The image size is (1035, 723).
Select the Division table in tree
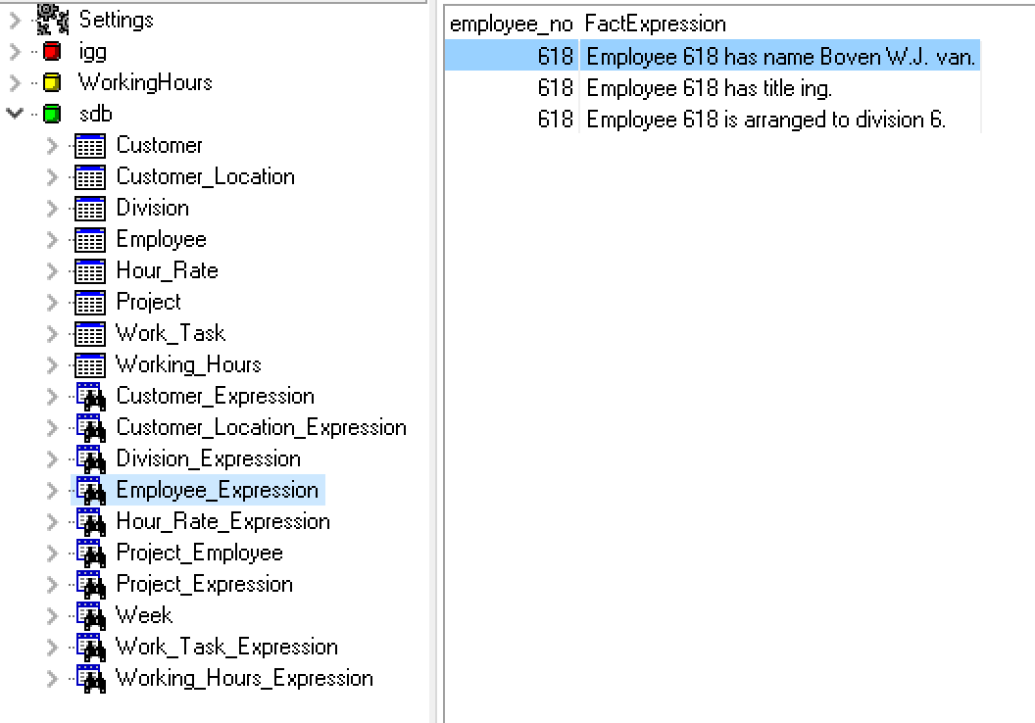pos(152,208)
